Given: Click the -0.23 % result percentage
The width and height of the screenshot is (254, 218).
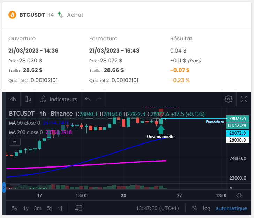Looking at the screenshot, I should (x=180, y=80).
